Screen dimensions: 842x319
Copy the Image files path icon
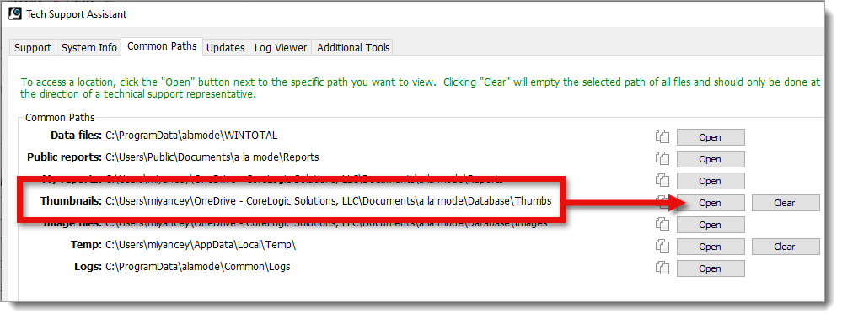point(662,225)
